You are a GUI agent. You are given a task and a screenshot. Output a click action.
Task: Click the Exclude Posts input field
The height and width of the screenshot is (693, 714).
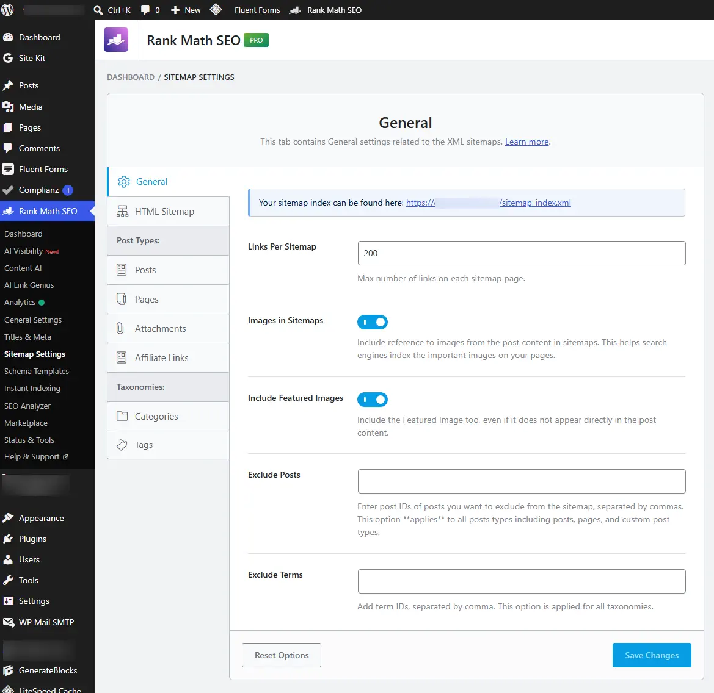click(x=522, y=481)
